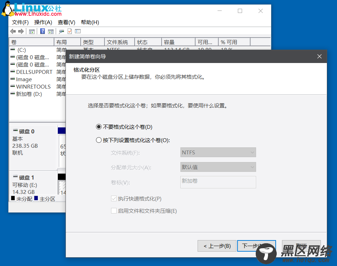
Task: Click the 格式化分区 heading in the wizard
Action: [87, 70]
